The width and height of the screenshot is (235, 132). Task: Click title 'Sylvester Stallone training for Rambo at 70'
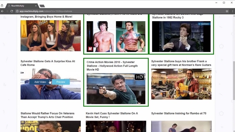coord(179,113)
